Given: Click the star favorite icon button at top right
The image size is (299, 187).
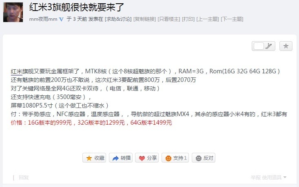Looking at the screenshot, I should tap(286, 46).
